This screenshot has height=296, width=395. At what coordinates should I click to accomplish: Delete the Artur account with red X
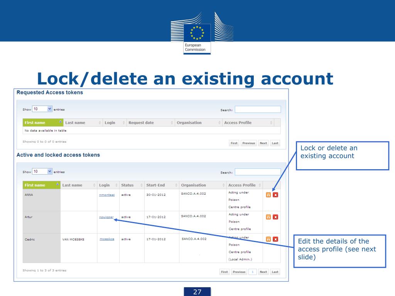275,217
